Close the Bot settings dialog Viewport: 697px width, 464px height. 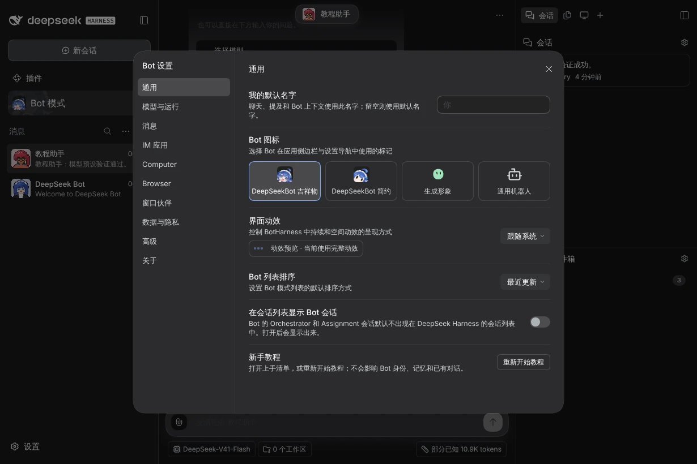coord(549,69)
